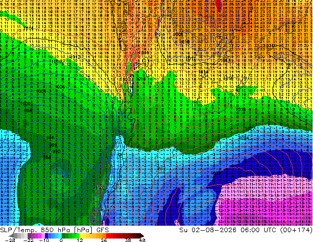Click the '48' legend value

tap(142, 240)
